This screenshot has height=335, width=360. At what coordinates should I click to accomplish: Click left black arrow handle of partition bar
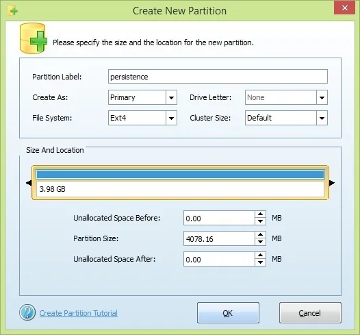[29, 183]
